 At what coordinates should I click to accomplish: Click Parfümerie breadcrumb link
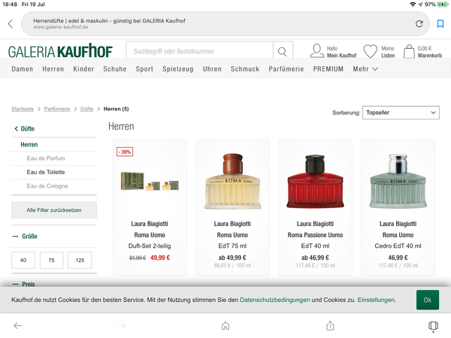(57, 109)
